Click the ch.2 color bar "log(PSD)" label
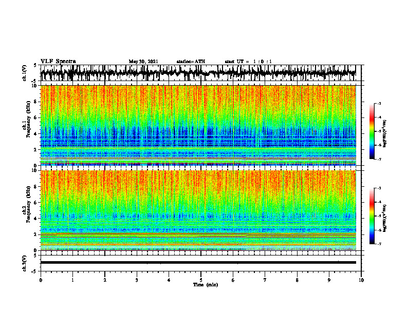 pyautogui.click(x=384, y=218)
